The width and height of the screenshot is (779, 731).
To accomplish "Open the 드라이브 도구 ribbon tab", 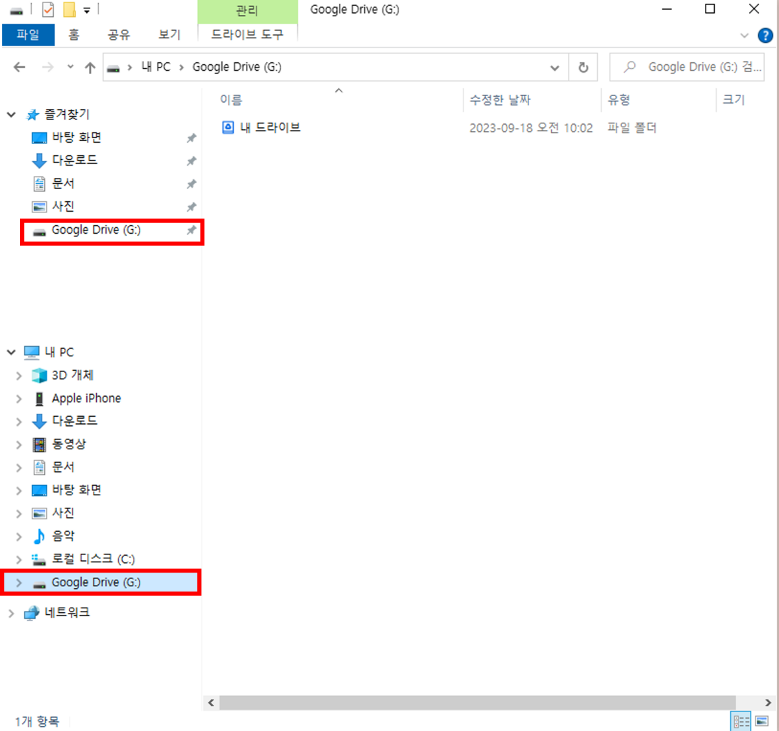I will (247, 34).
